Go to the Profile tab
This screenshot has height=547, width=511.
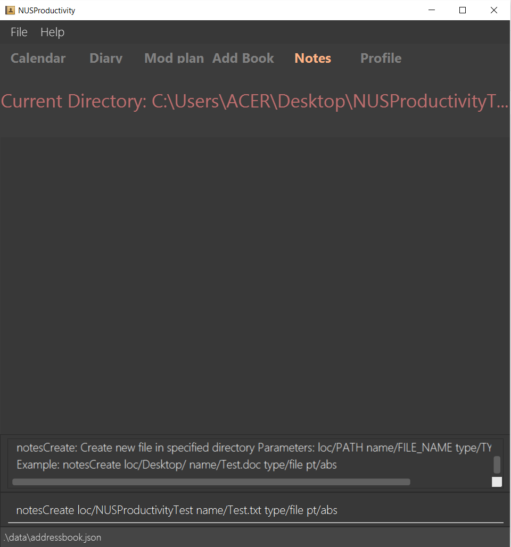point(381,58)
